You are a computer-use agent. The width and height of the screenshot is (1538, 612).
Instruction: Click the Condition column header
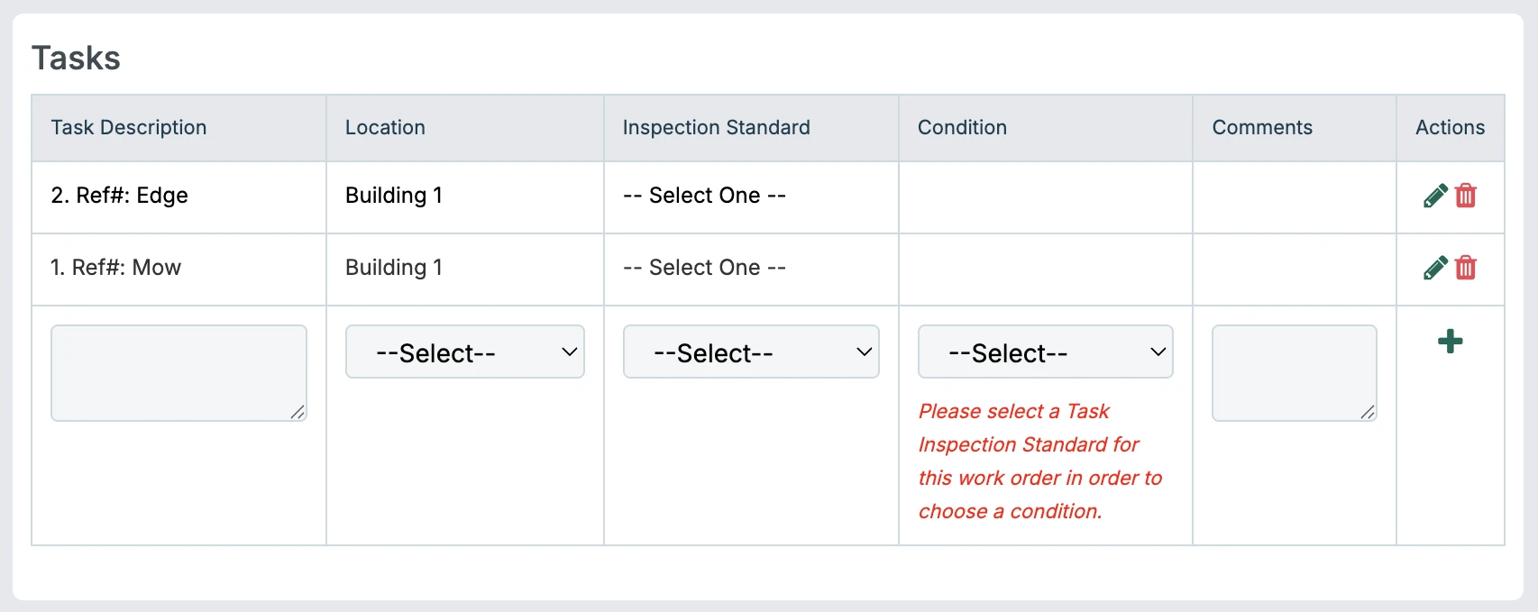point(962,128)
